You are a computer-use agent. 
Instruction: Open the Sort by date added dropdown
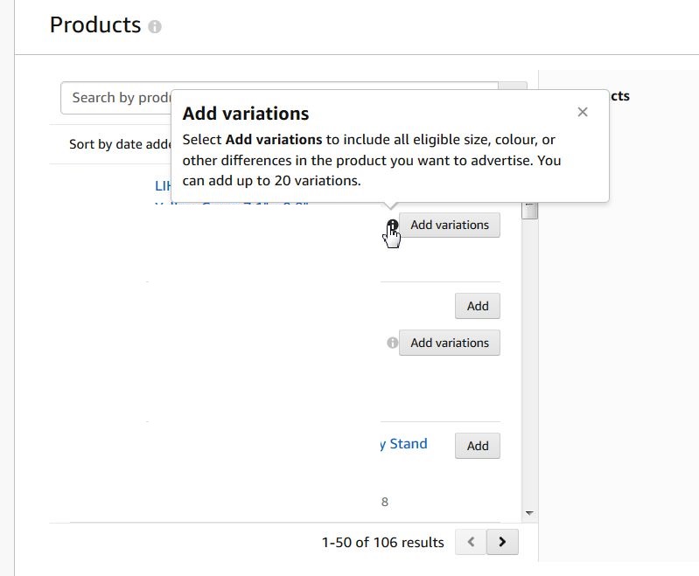tap(120, 144)
